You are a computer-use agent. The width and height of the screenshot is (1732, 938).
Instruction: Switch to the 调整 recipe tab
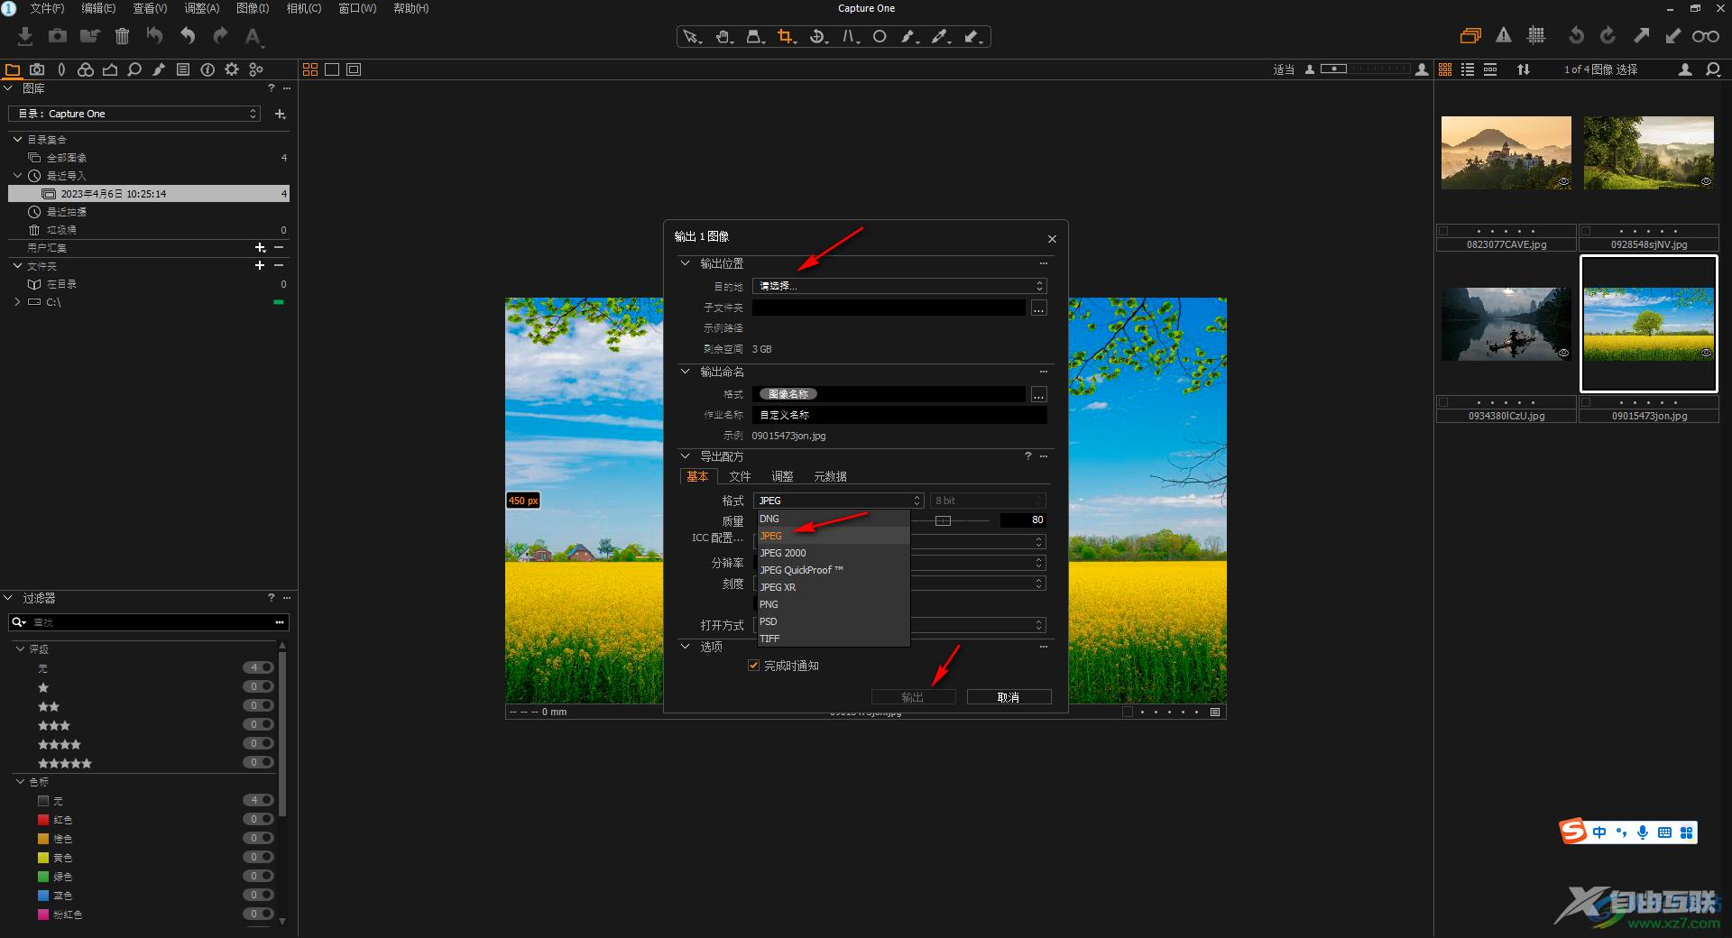[x=782, y=476]
